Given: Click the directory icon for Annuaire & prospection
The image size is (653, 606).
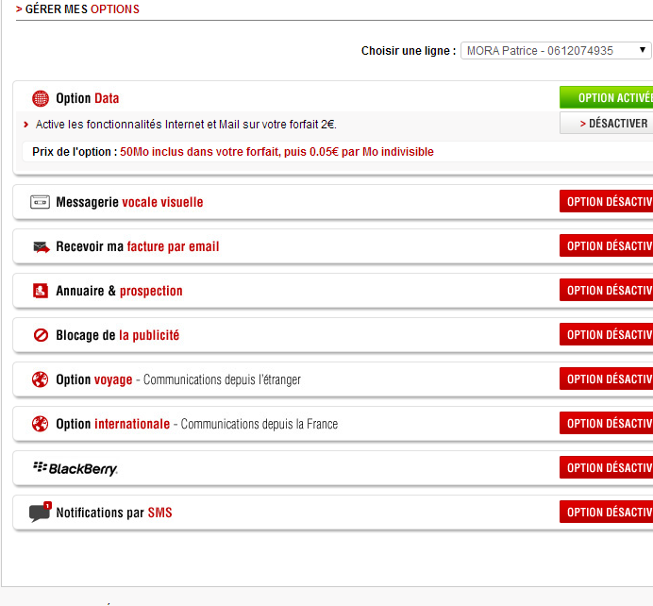Looking at the screenshot, I should [x=41, y=291].
